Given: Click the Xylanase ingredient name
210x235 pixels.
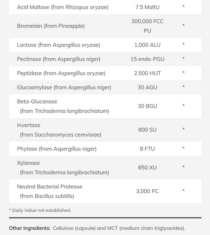Looking at the screenshot, I should 28,163.
